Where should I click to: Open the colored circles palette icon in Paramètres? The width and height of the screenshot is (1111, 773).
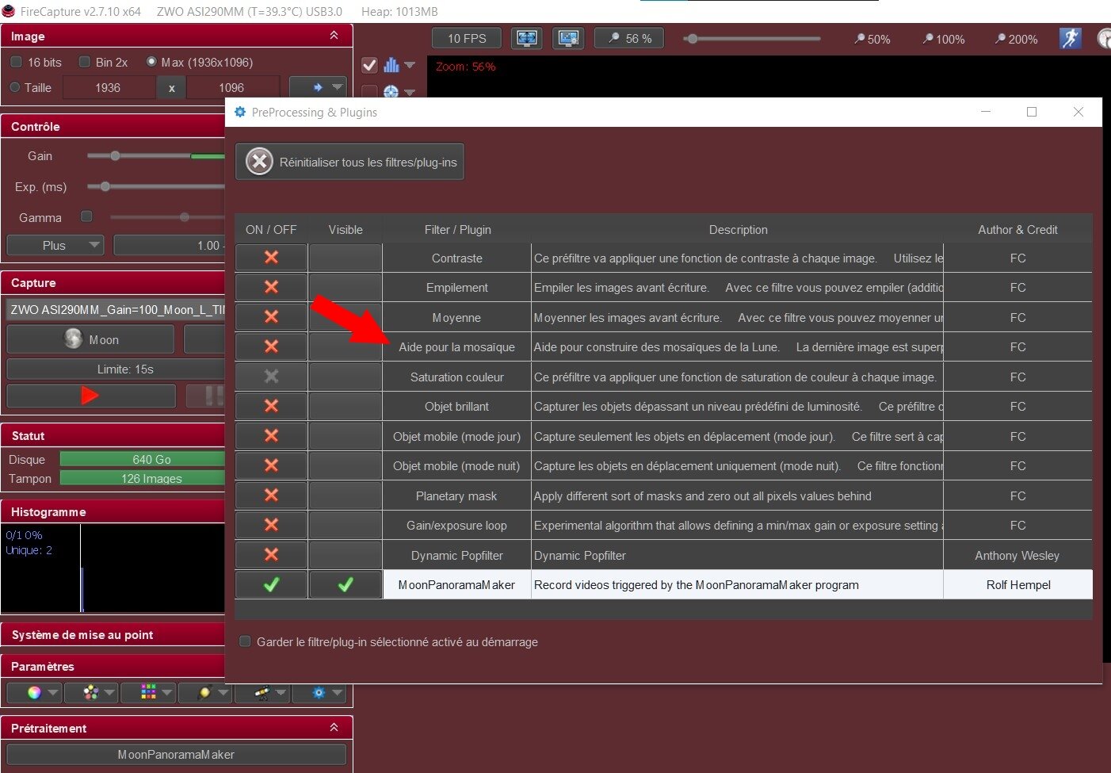(x=91, y=692)
